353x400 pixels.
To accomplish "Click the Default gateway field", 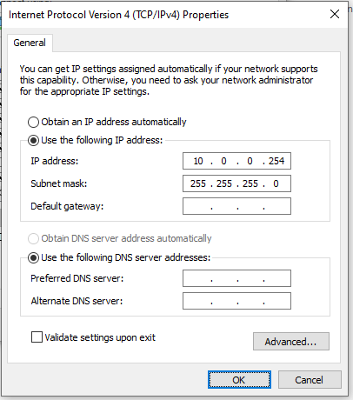I will [x=236, y=206].
